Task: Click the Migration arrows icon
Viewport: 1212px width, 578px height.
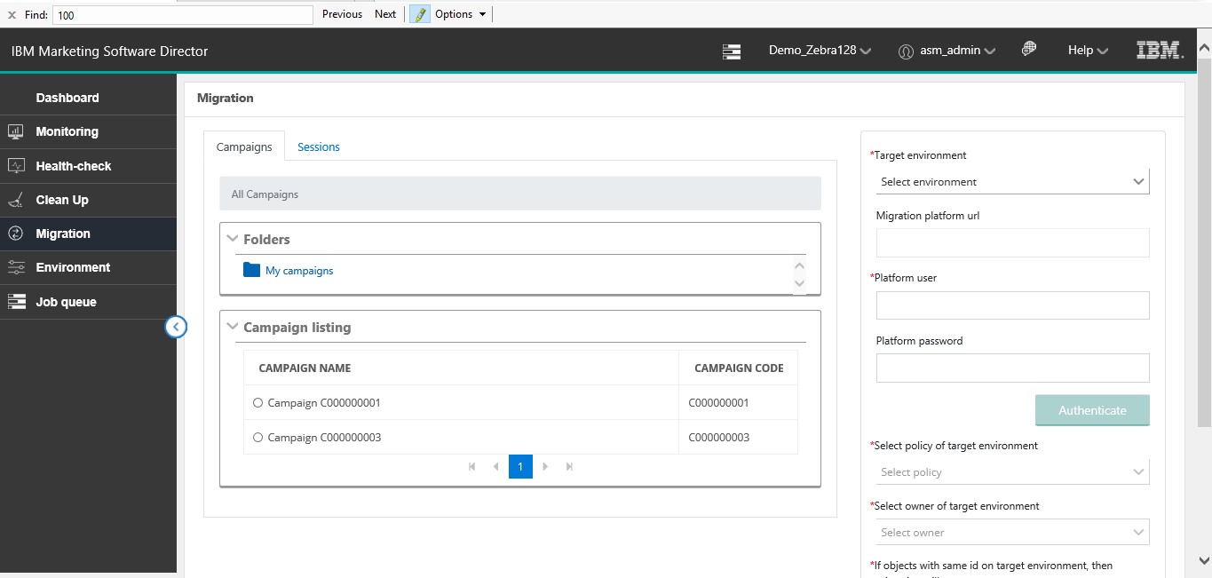Action: point(16,234)
